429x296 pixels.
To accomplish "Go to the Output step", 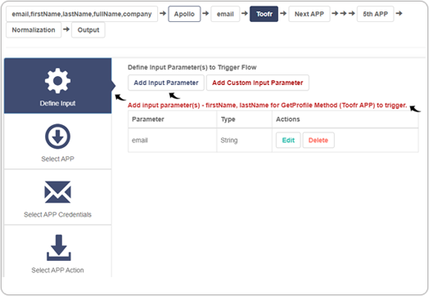I will click(x=88, y=30).
